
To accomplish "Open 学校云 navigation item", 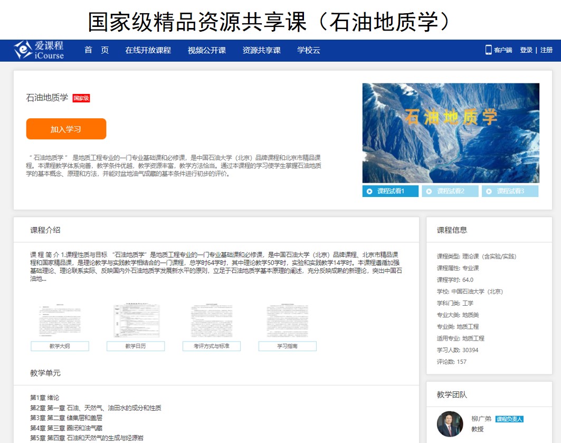I will pyautogui.click(x=308, y=50).
